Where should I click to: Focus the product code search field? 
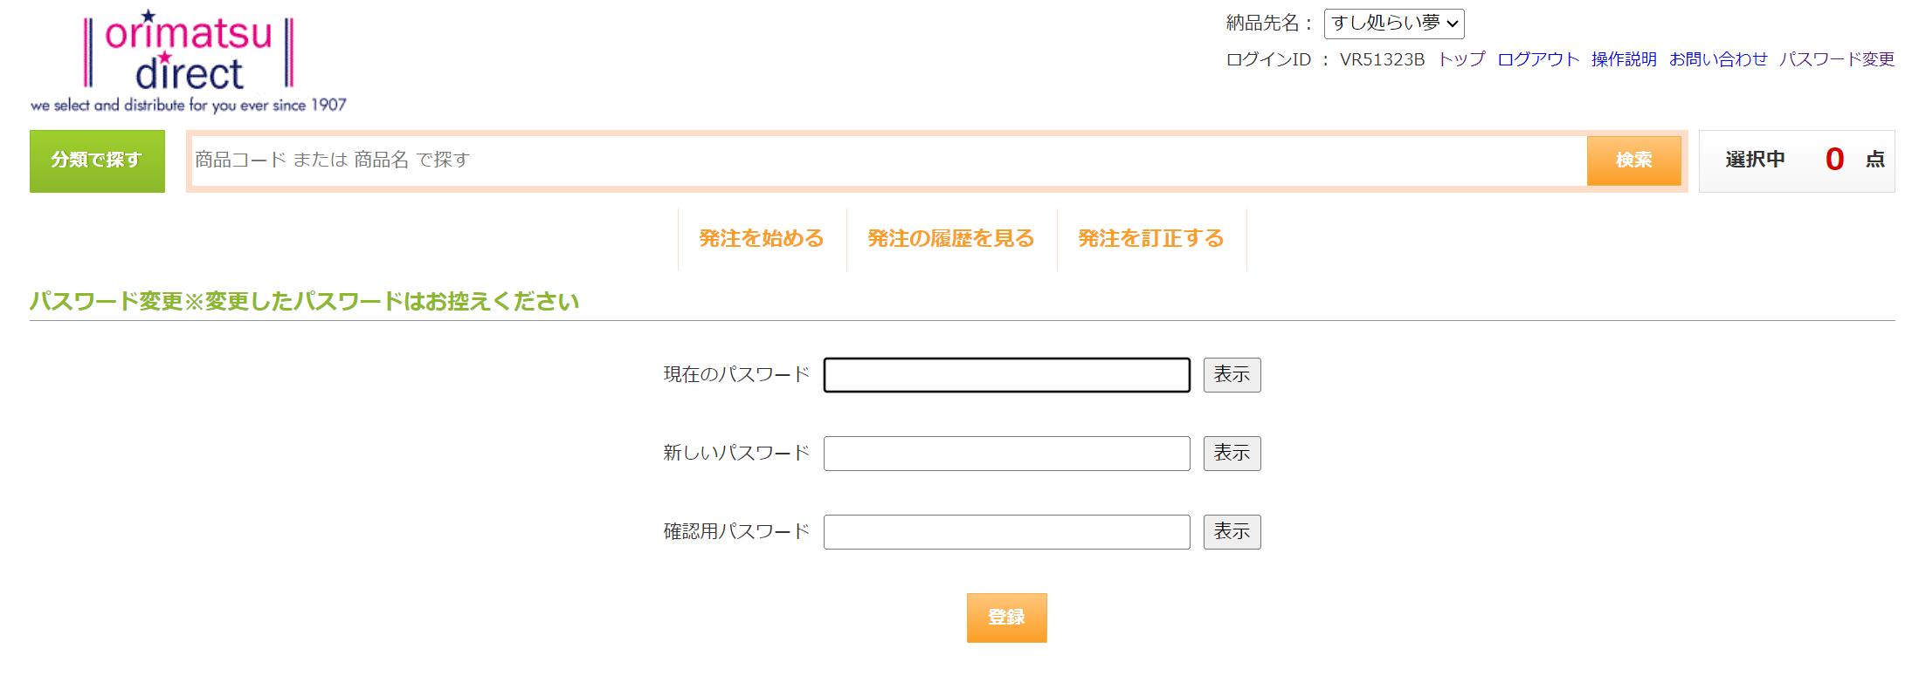(x=888, y=161)
